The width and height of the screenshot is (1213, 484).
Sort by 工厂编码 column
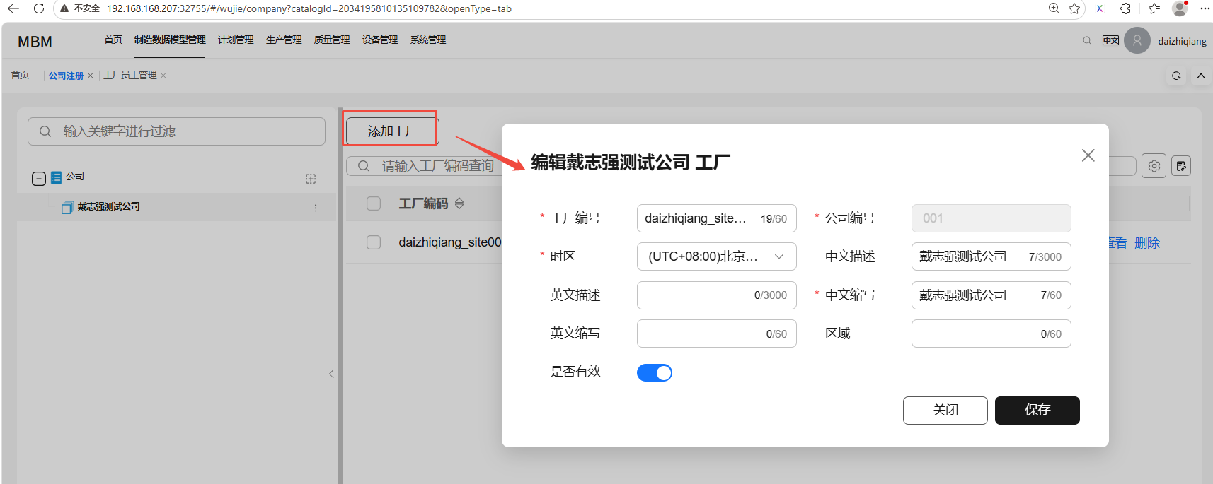click(459, 203)
